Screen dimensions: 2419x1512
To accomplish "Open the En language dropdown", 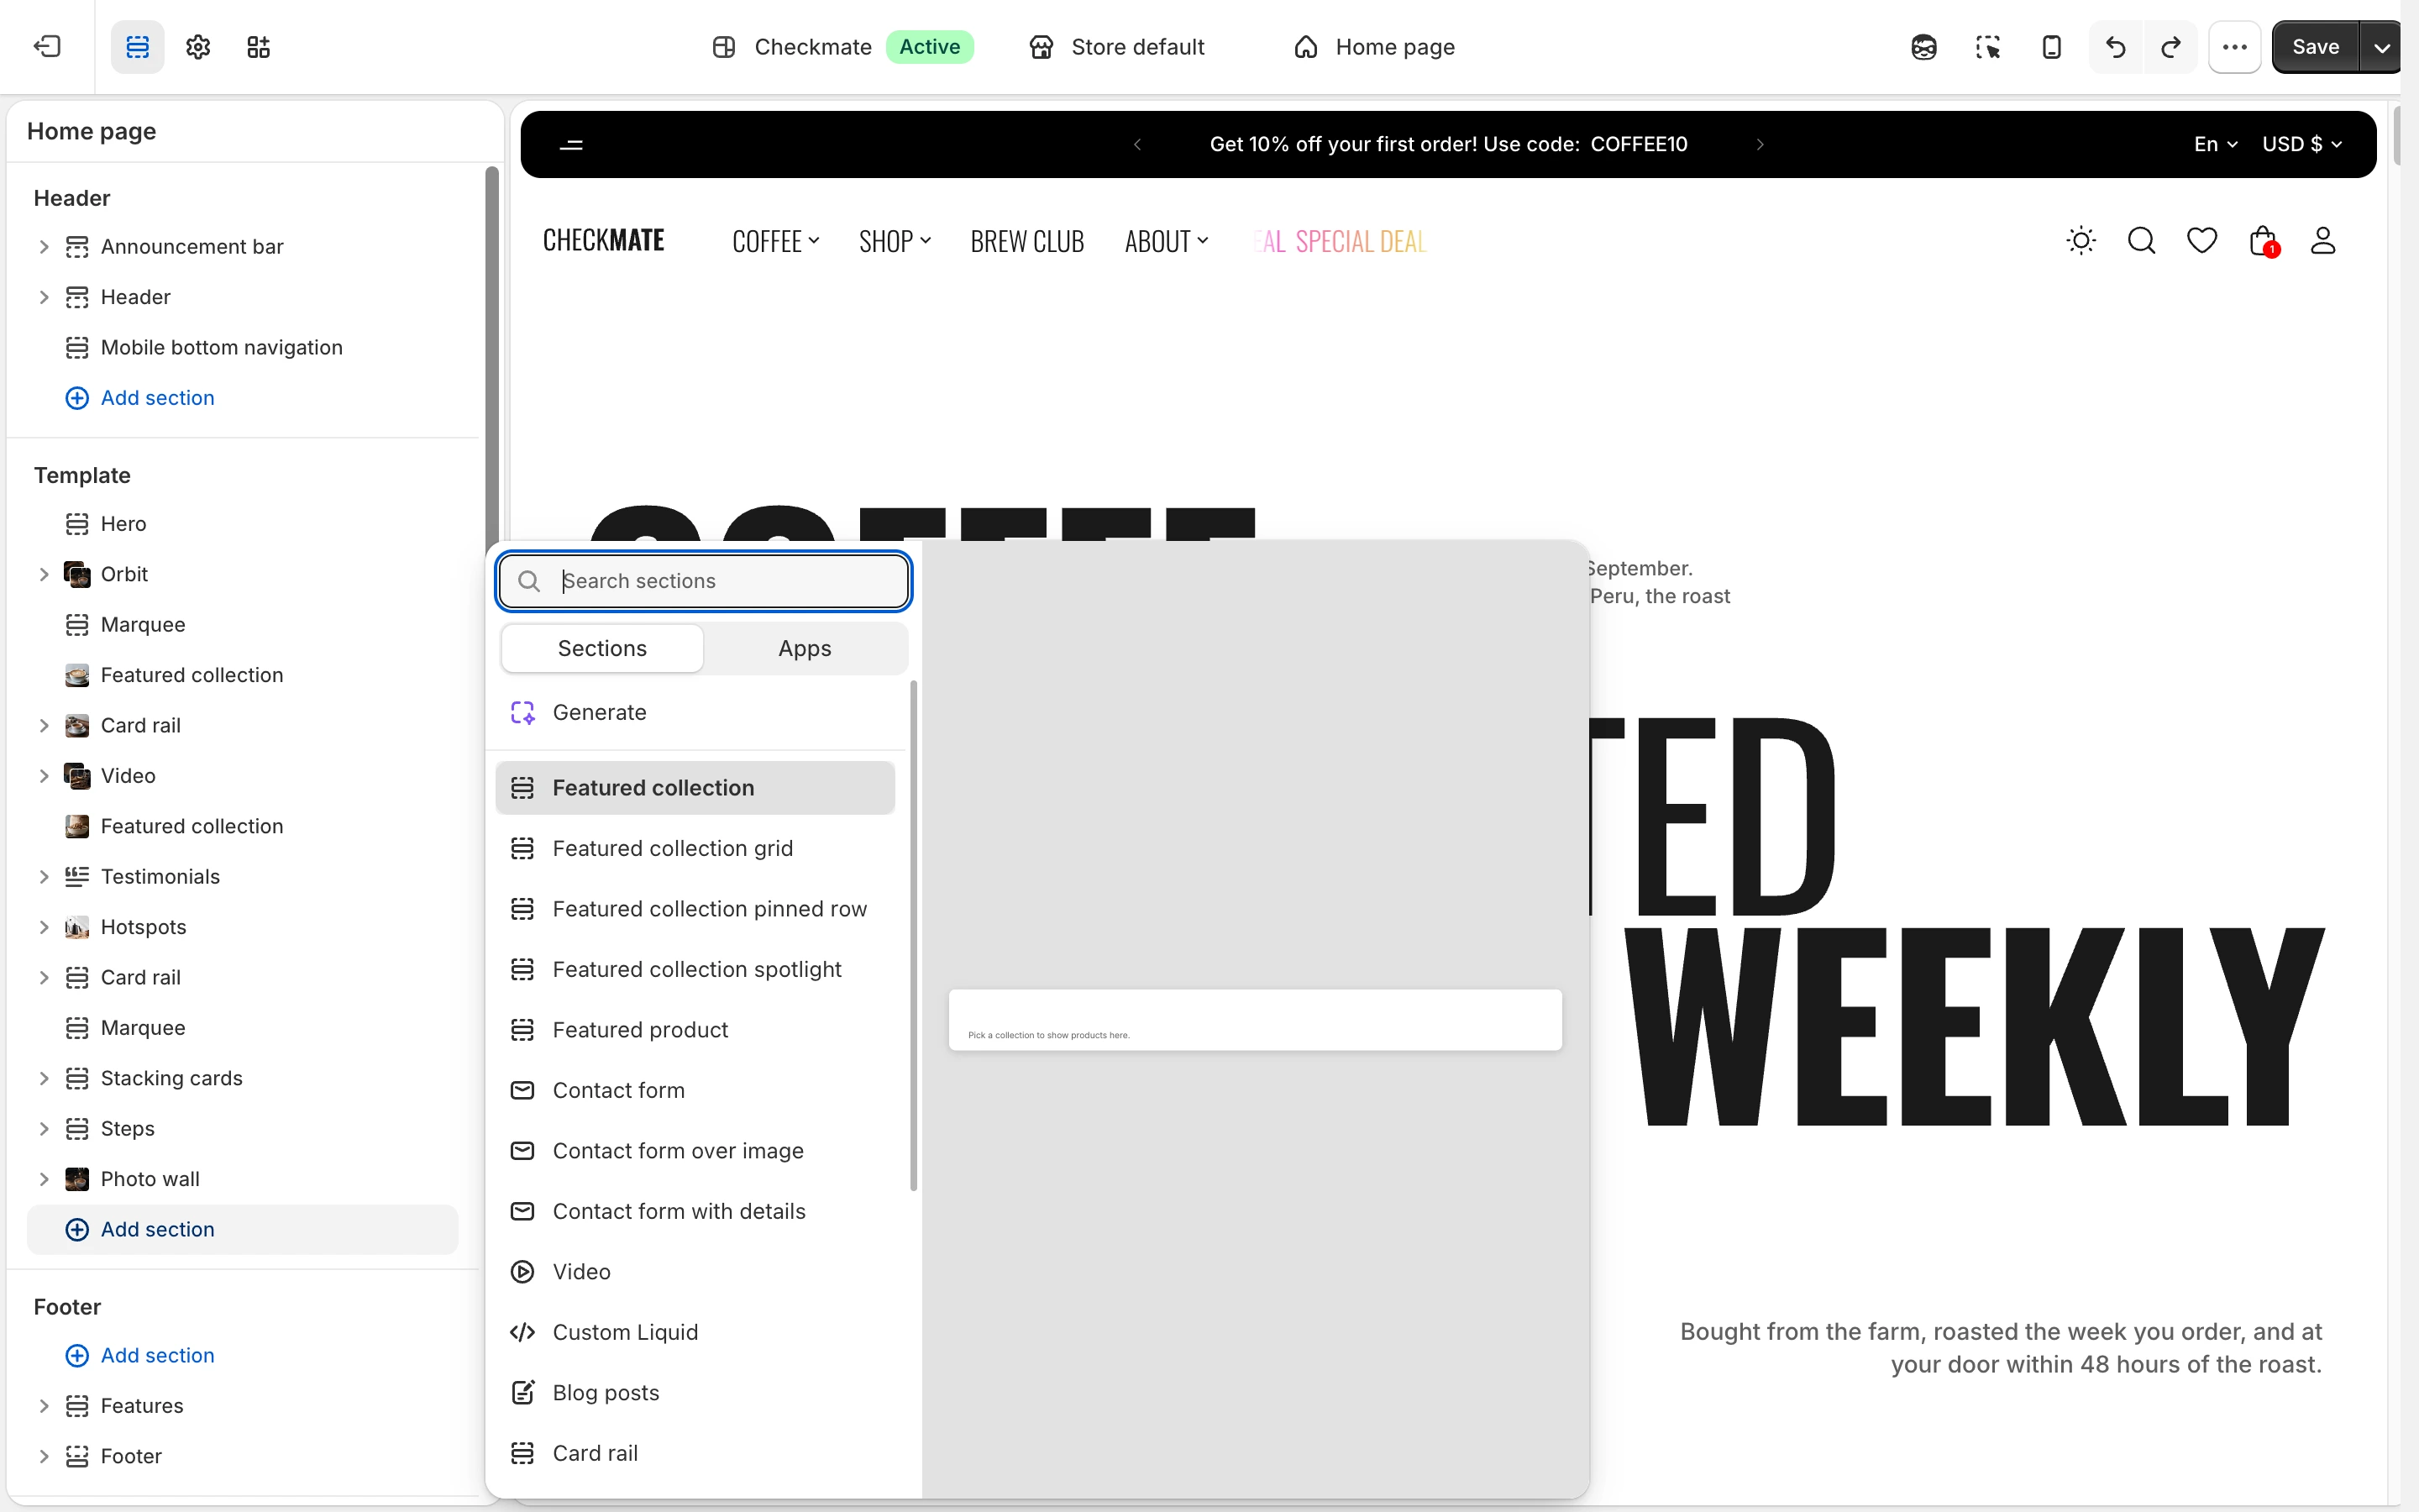I will (2214, 144).
